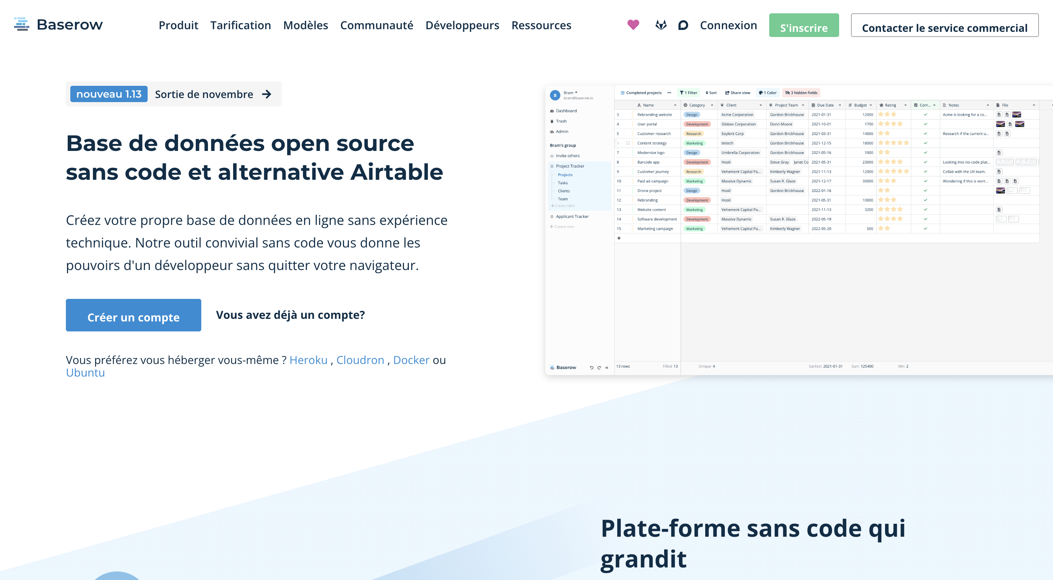Open the Dashboard from the sidebar
Viewport: 1053px width, 580px height.
click(x=566, y=110)
